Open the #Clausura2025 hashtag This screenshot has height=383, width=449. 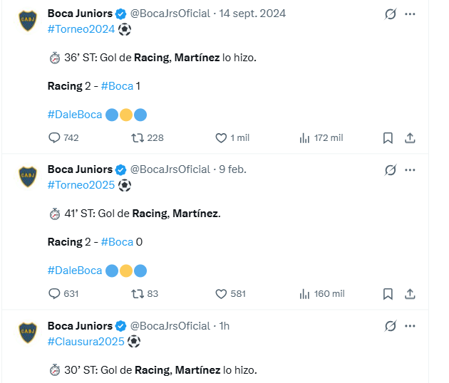pos(86,341)
